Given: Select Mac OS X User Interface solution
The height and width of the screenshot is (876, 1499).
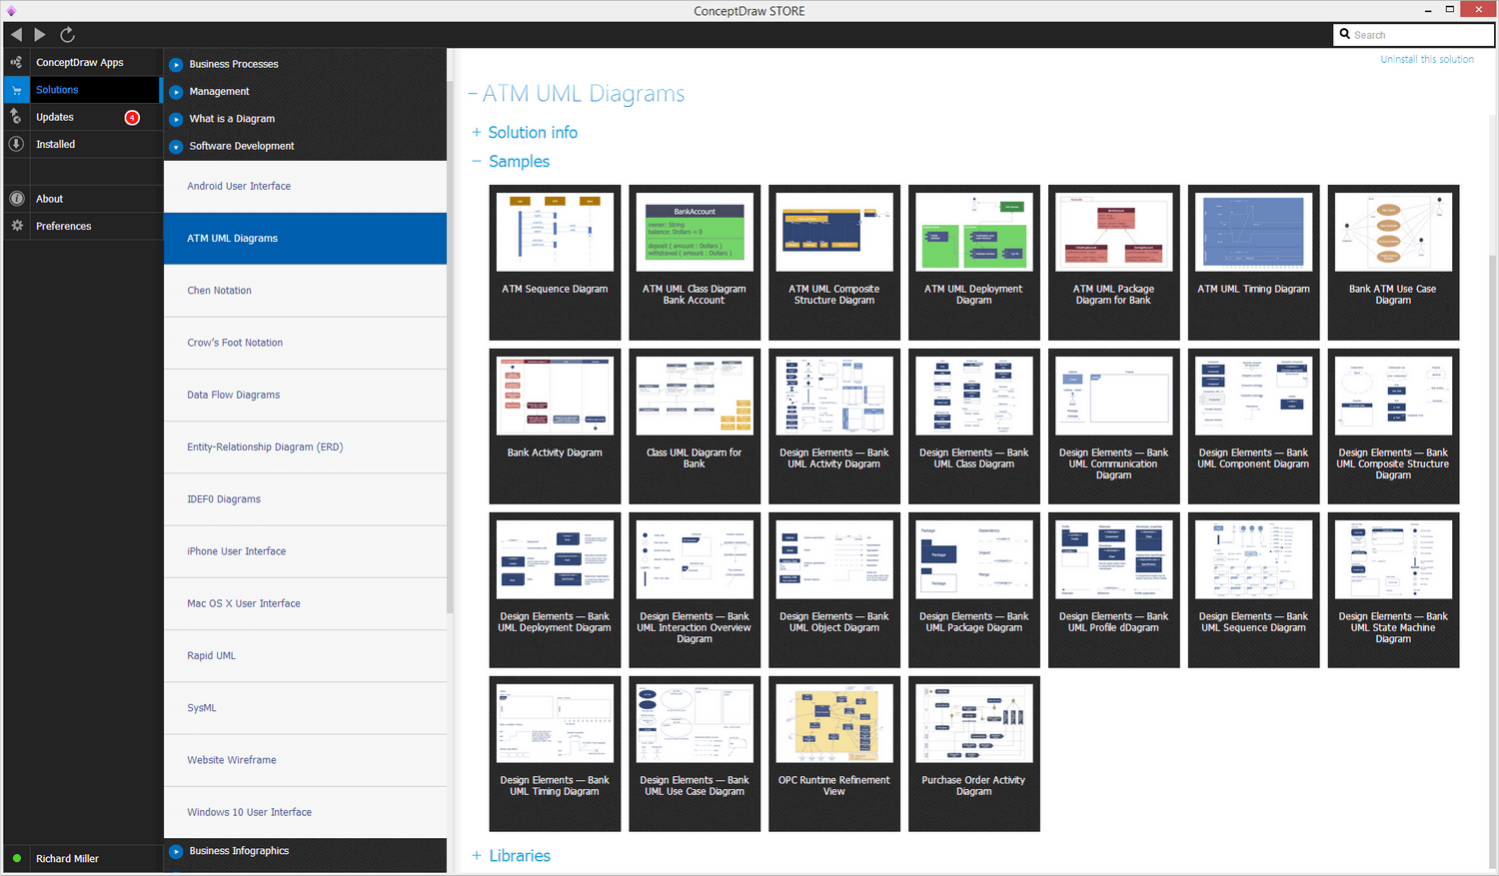Looking at the screenshot, I should click(x=305, y=603).
